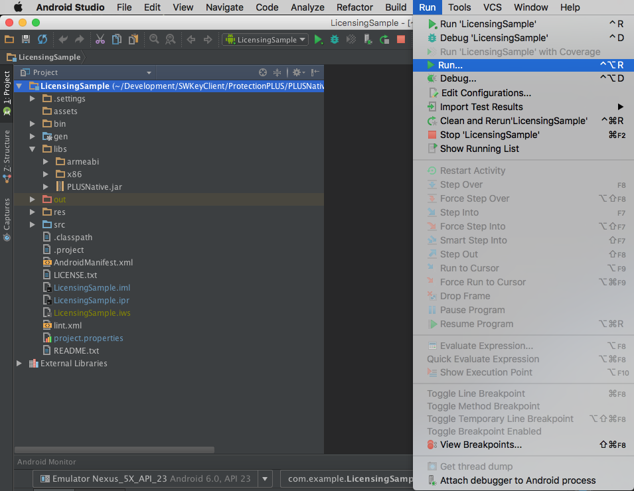Expand External Libraries node
This screenshot has width=634, height=491.
[x=19, y=364]
